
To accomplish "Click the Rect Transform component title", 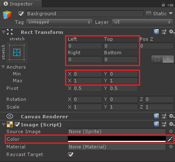I will pos(42,32).
